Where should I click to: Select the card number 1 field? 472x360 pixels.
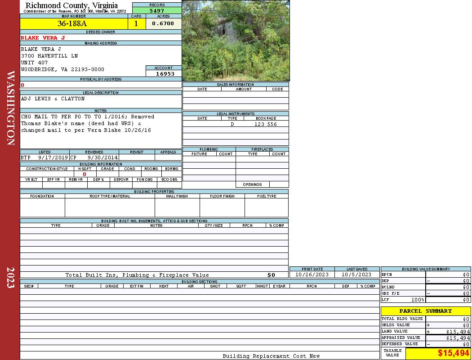coord(136,24)
